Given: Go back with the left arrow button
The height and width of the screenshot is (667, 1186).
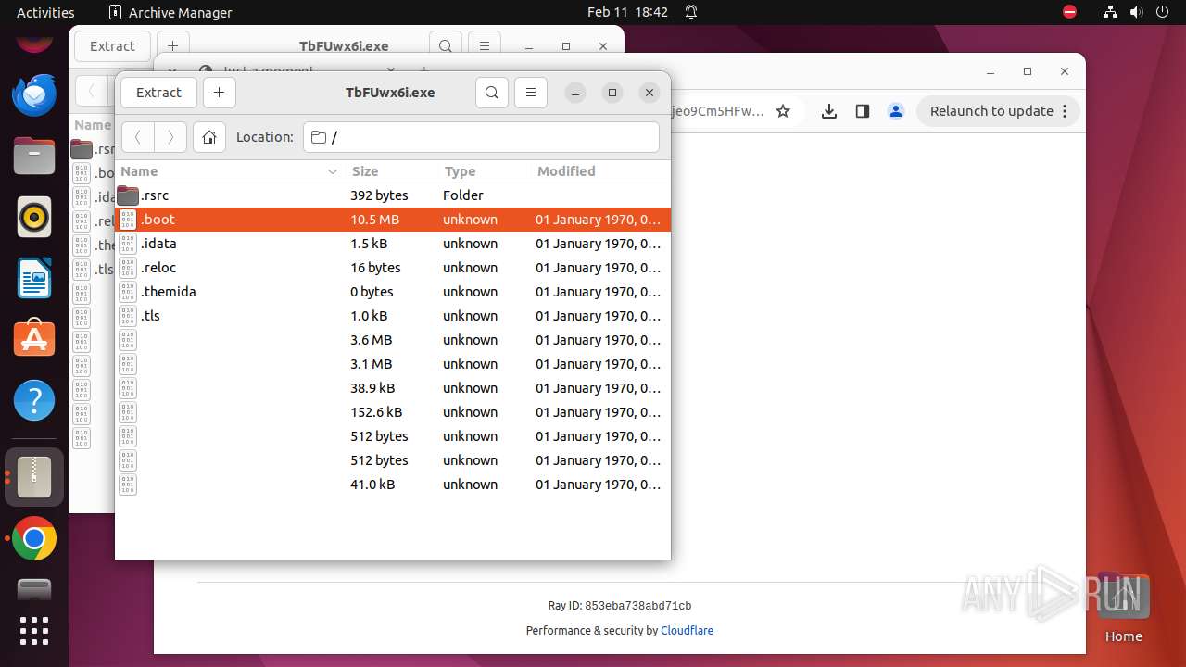Looking at the screenshot, I should tap(138, 137).
